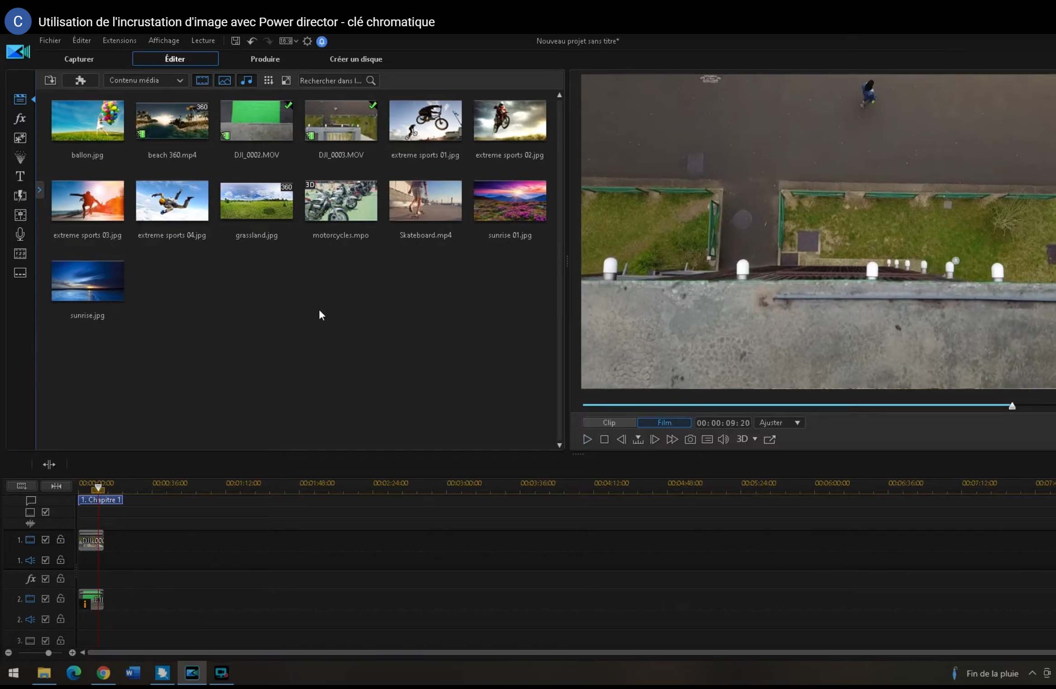1056x689 pixels.
Task: Undock the preview window icon
Action: click(770, 439)
